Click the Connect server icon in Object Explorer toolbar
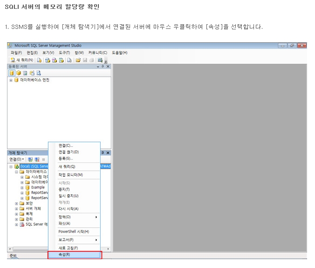The width and height of the screenshot is (315, 268). 30,159
